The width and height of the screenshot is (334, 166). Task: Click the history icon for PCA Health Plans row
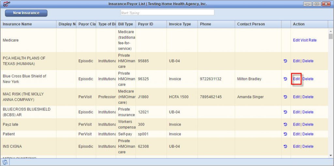click(x=285, y=61)
